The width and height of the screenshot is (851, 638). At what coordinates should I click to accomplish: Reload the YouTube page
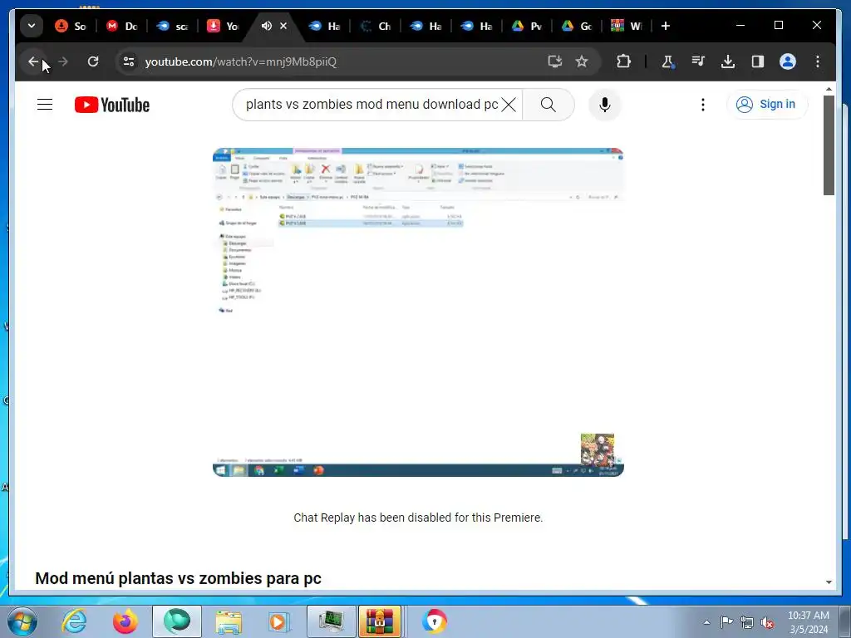pyautogui.click(x=93, y=61)
